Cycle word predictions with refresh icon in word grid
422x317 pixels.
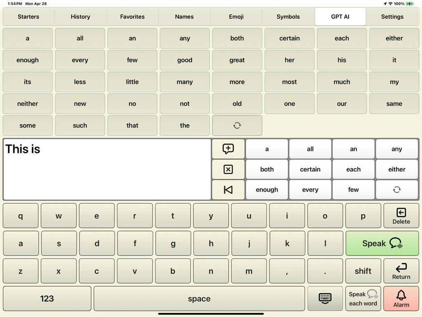[237, 125]
